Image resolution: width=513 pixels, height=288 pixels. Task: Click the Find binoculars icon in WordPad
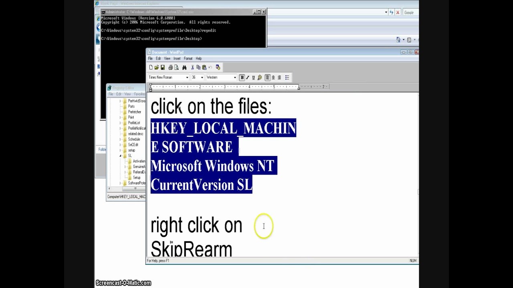[x=184, y=67]
